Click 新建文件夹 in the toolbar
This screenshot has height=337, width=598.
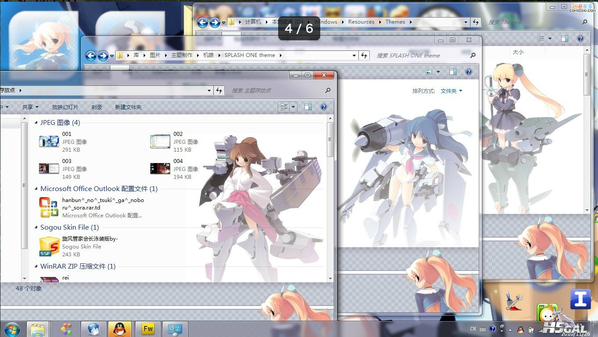click(x=128, y=107)
